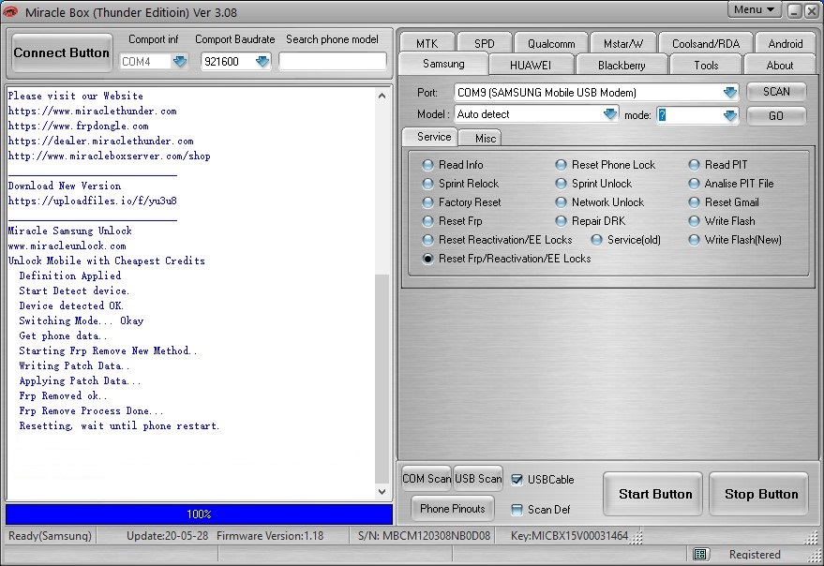Switch to the Android tab
The width and height of the screenshot is (824, 566).
[786, 44]
